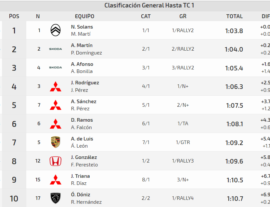Click the Clasificación General Hasta TC 1 title

click(x=149, y=6)
